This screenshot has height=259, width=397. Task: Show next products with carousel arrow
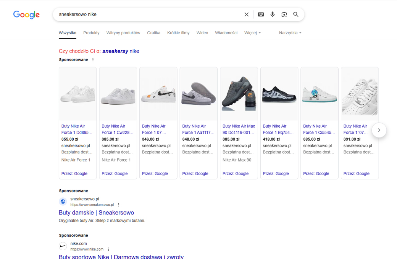pyautogui.click(x=379, y=130)
